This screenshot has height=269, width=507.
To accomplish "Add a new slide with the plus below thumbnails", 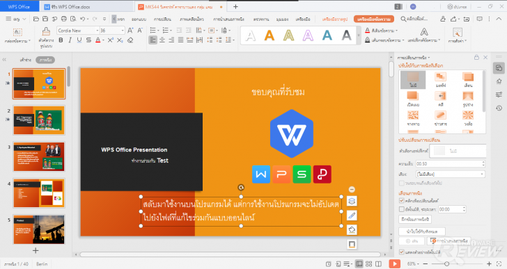I will (x=36, y=250).
